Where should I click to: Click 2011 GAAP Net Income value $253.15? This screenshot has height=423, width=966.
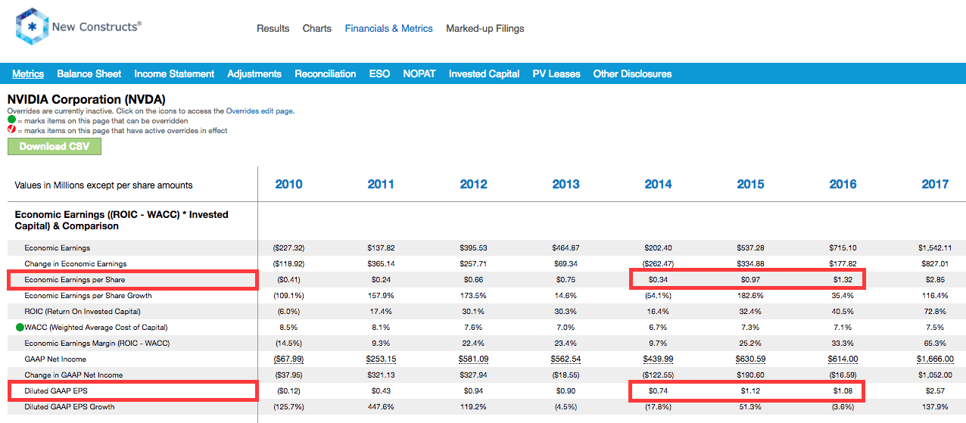[381, 359]
